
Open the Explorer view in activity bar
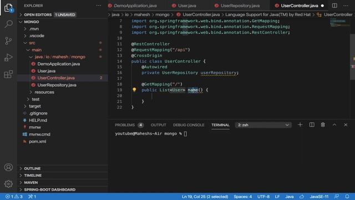tap(8, 8)
